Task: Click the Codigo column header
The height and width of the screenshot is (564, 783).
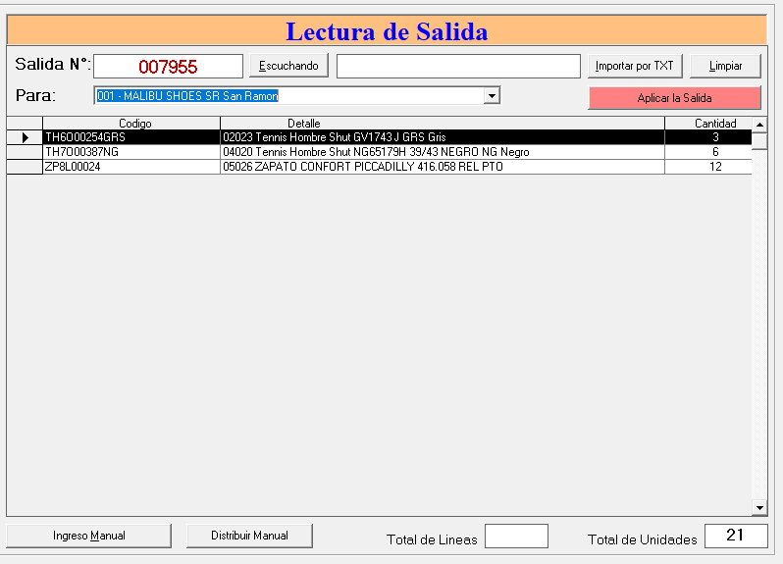Action: click(131, 123)
